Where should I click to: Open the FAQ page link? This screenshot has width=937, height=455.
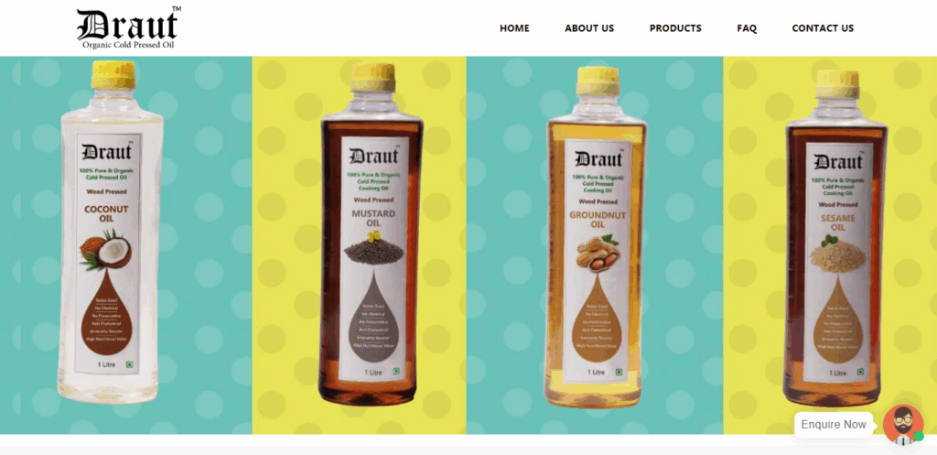[x=747, y=28]
